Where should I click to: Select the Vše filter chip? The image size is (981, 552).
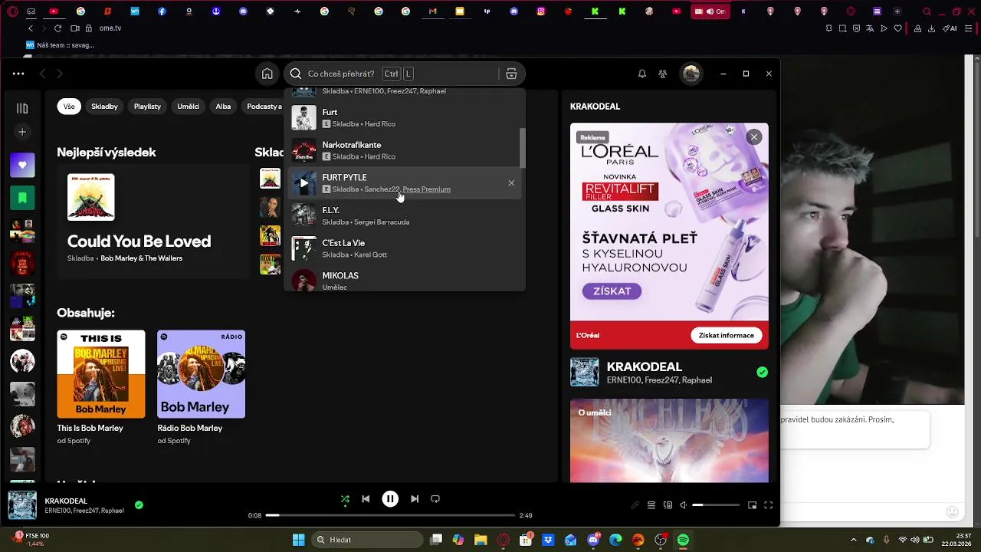(x=69, y=107)
